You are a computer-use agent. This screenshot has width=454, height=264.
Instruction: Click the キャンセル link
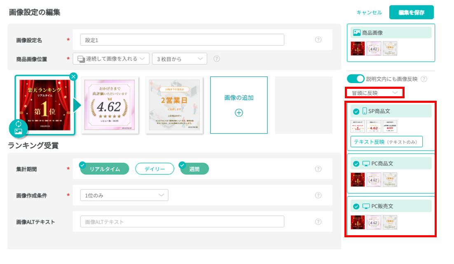369,12
